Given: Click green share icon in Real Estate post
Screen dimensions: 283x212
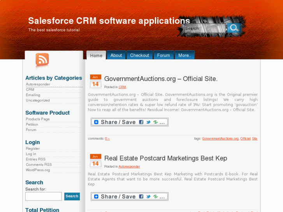Looking at the screenshot, I should pyautogui.click(x=155, y=196).
